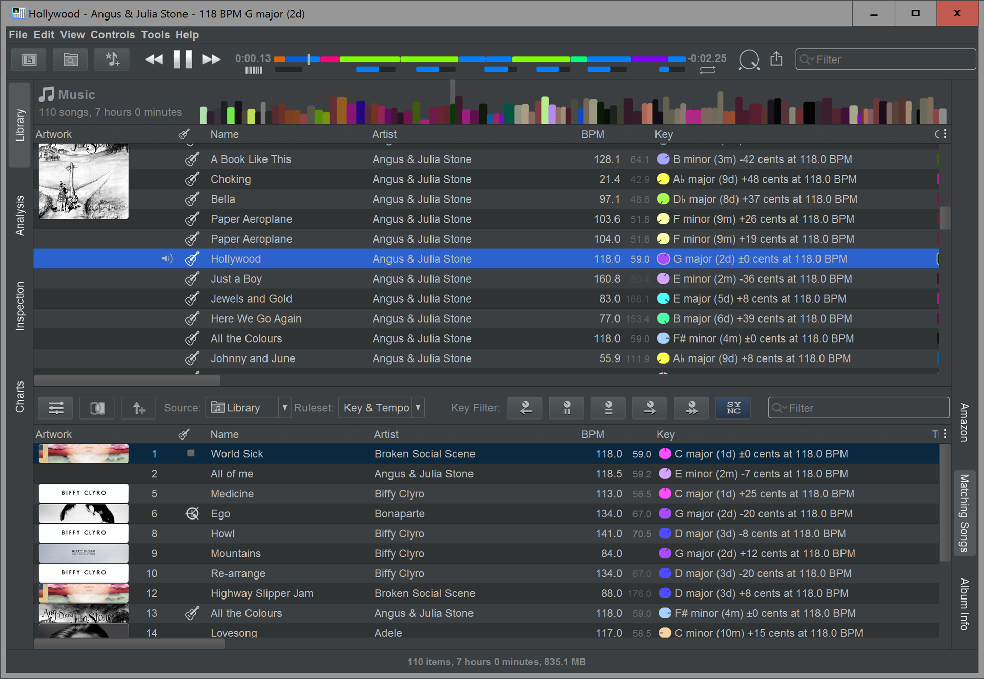Switch to the Inspection side tab
Image resolution: width=984 pixels, height=679 pixels.
tap(20, 306)
